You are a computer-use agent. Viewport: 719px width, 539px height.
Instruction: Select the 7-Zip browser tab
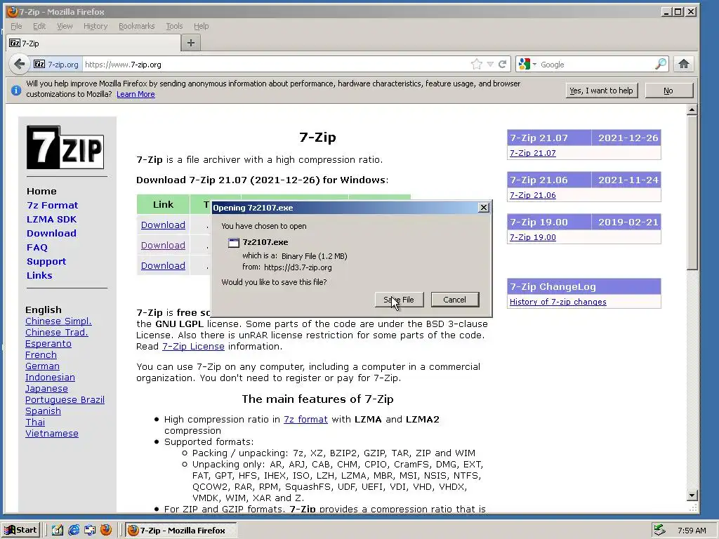[x=93, y=43]
